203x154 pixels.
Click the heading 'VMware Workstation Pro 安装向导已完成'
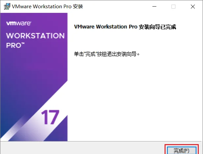tap(125, 27)
